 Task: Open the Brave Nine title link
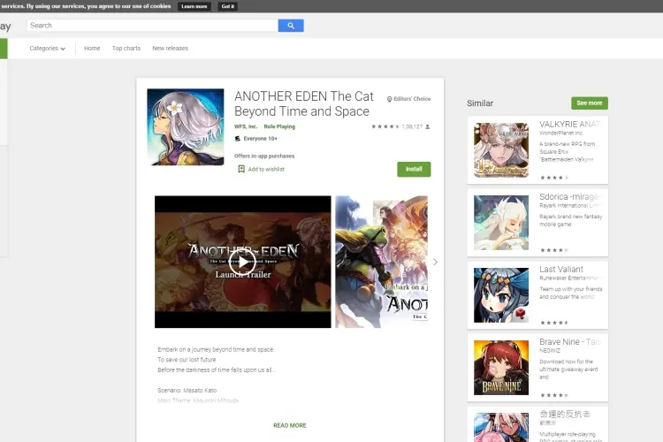(569, 342)
